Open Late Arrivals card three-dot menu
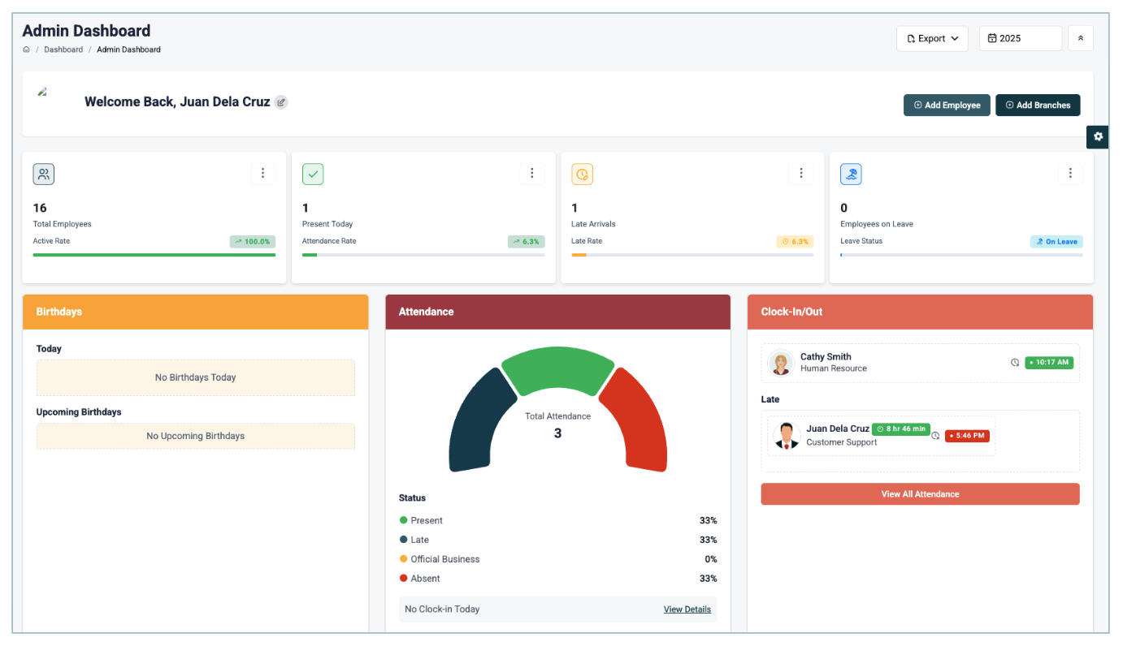 click(x=800, y=173)
